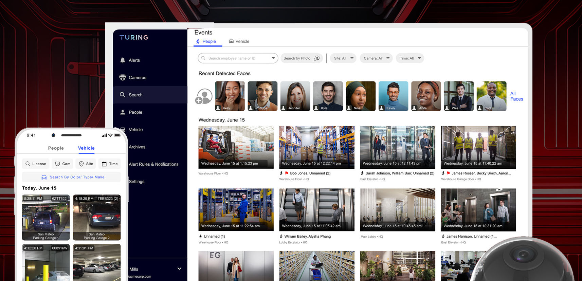Click person icon beside William Bailey event
This screenshot has height=281, width=582.
coord(281,237)
